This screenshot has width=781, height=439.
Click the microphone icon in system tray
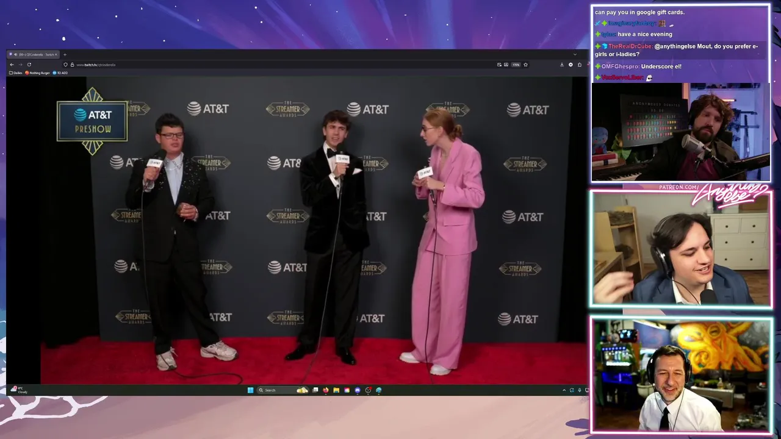pyautogui.click(x=579, y=390)
